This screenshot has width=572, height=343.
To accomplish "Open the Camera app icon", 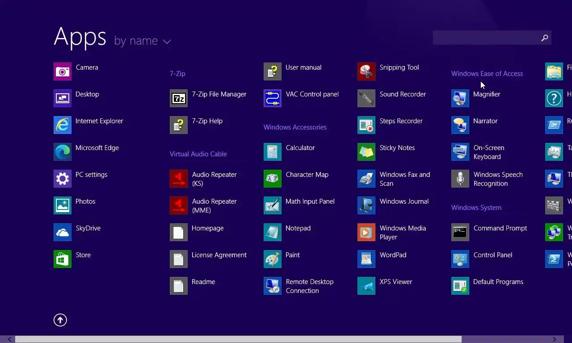I will 63,71.
